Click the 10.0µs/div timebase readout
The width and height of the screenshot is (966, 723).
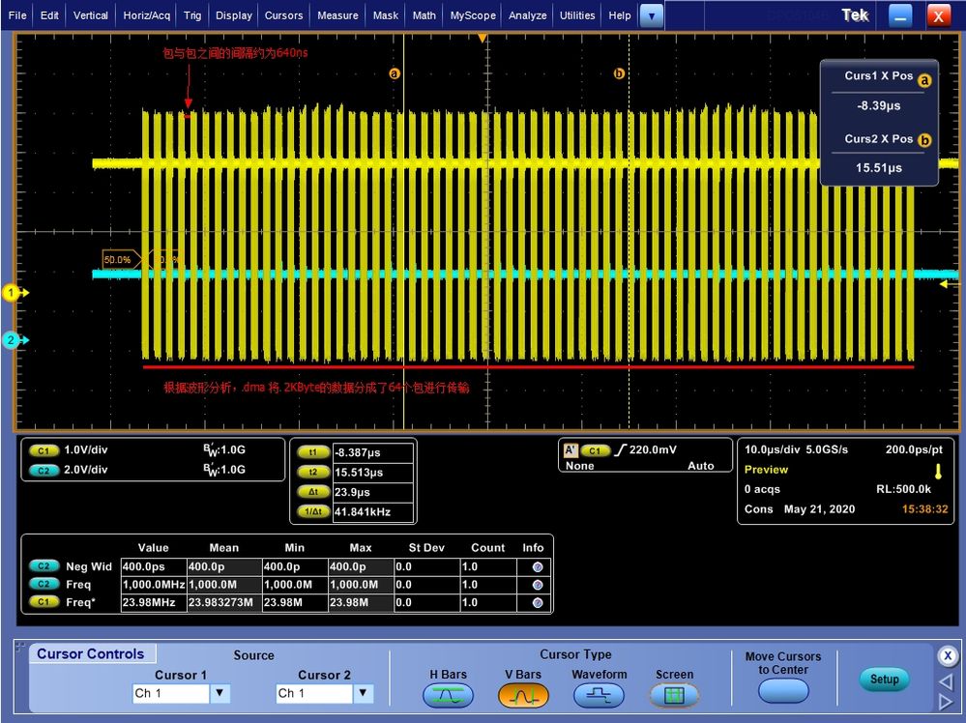click(772, 449)
